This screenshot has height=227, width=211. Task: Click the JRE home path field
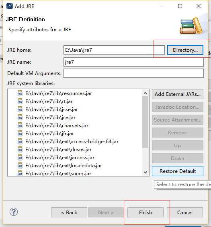point(114,50)
